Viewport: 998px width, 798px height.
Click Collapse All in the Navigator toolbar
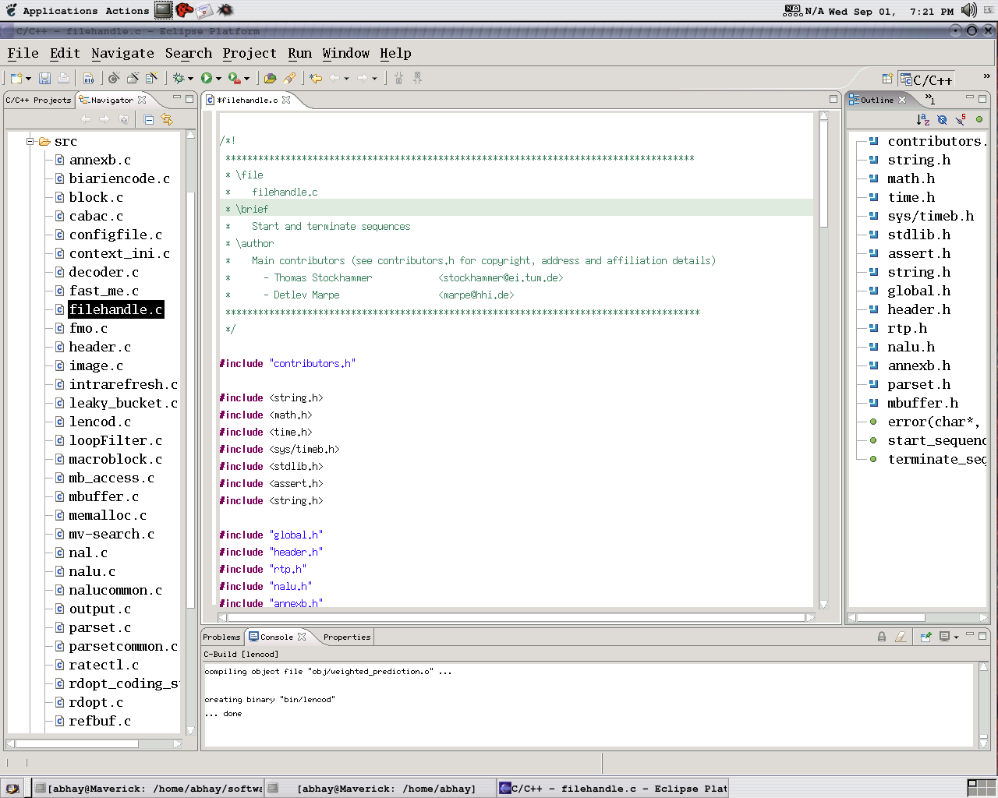[148, 119]
